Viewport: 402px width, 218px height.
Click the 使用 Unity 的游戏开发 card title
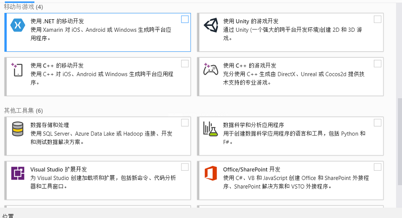[251, 21]
